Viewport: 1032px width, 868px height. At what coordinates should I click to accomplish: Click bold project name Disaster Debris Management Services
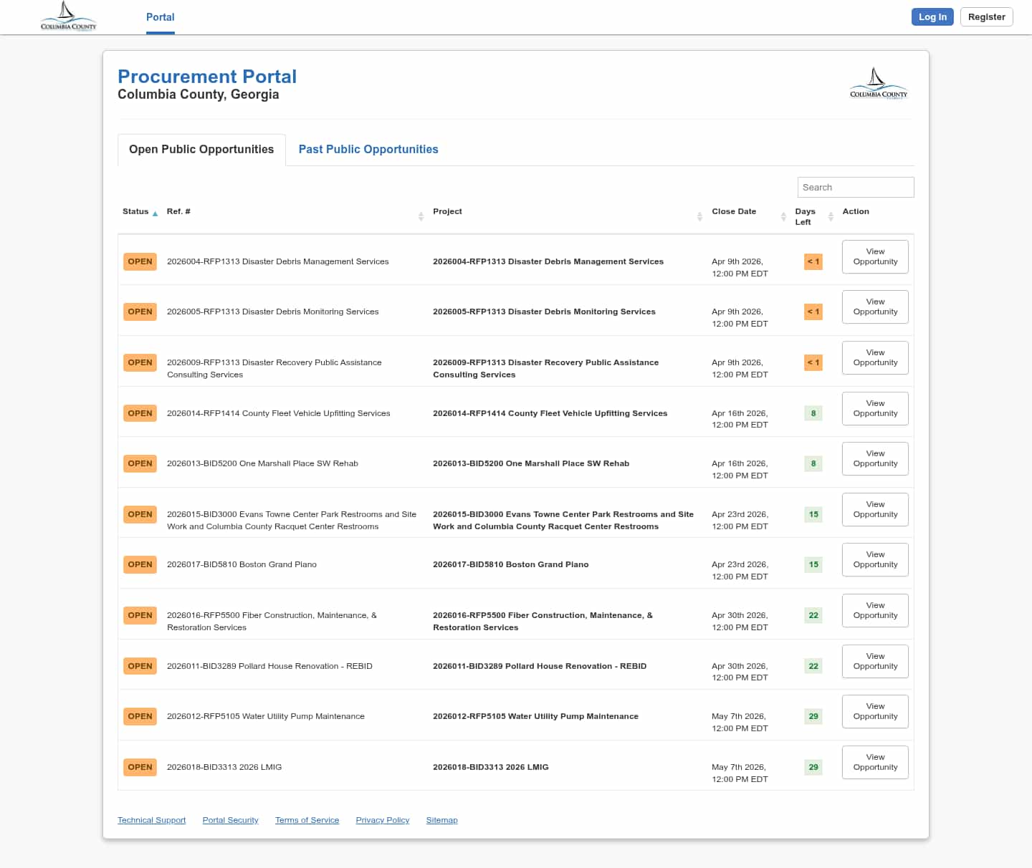pyautogui.click(x=548, y=261)
